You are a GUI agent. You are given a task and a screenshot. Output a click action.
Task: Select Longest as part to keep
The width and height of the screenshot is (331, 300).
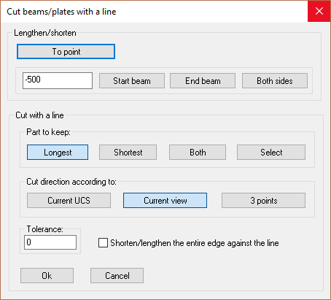click(58, 153)
